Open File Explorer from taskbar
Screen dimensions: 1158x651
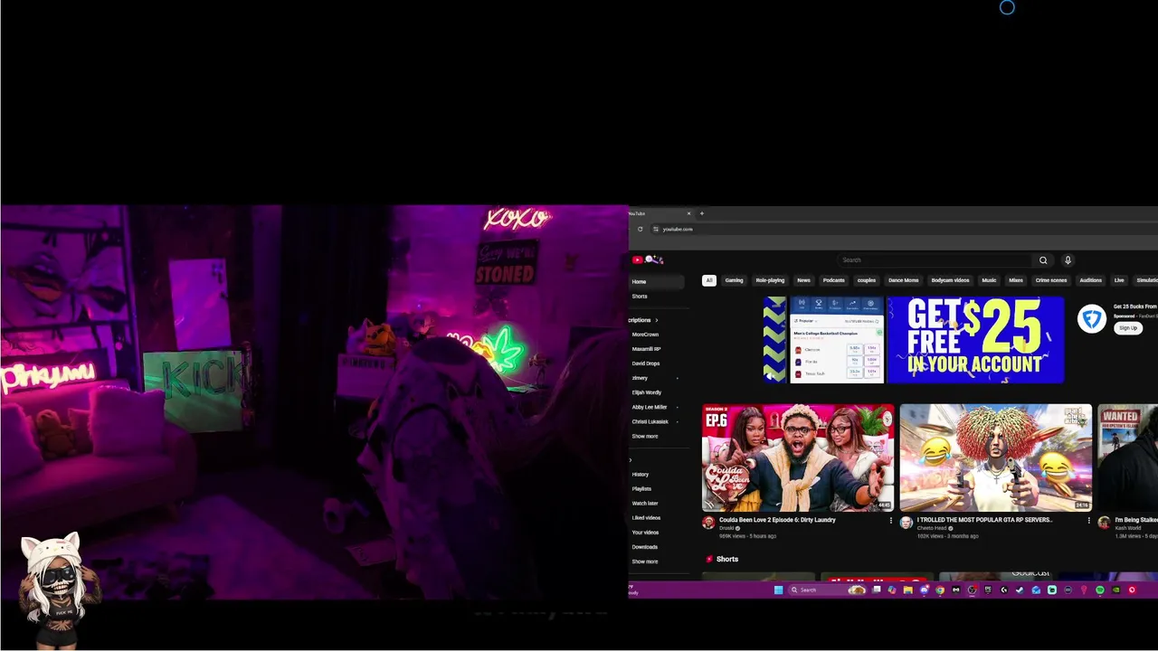point(907,590)
